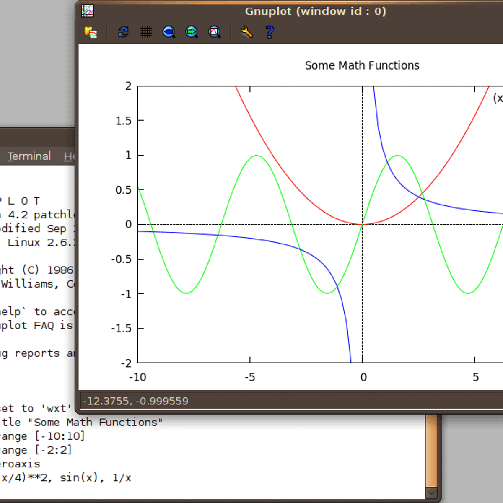This screenshot has width=503, height=503.
Task: Click the autoscale zoom icon
Action: tap(215, 32)
